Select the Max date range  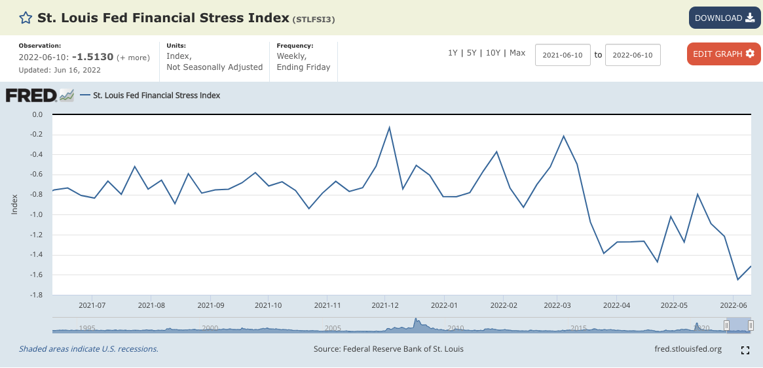point(517,53)
